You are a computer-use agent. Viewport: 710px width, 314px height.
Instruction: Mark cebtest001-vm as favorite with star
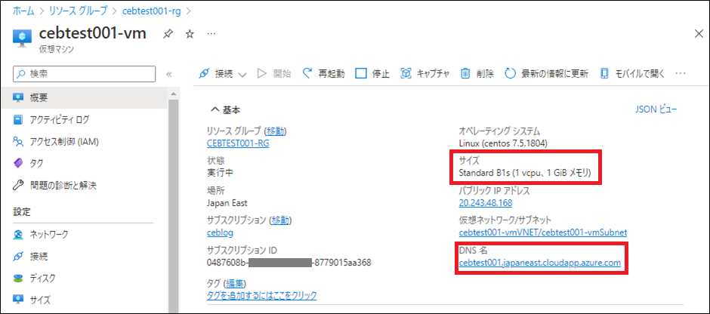click(190, 34)
